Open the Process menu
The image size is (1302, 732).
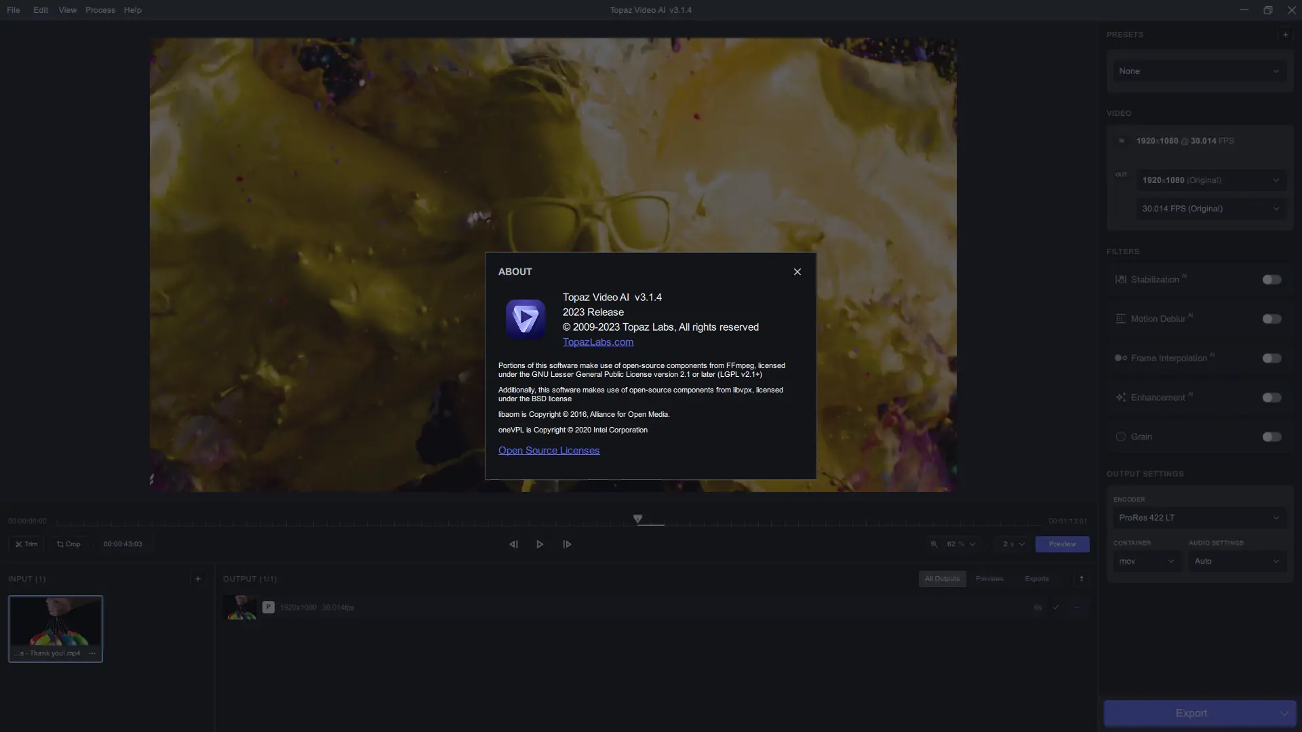click(100, 10)
